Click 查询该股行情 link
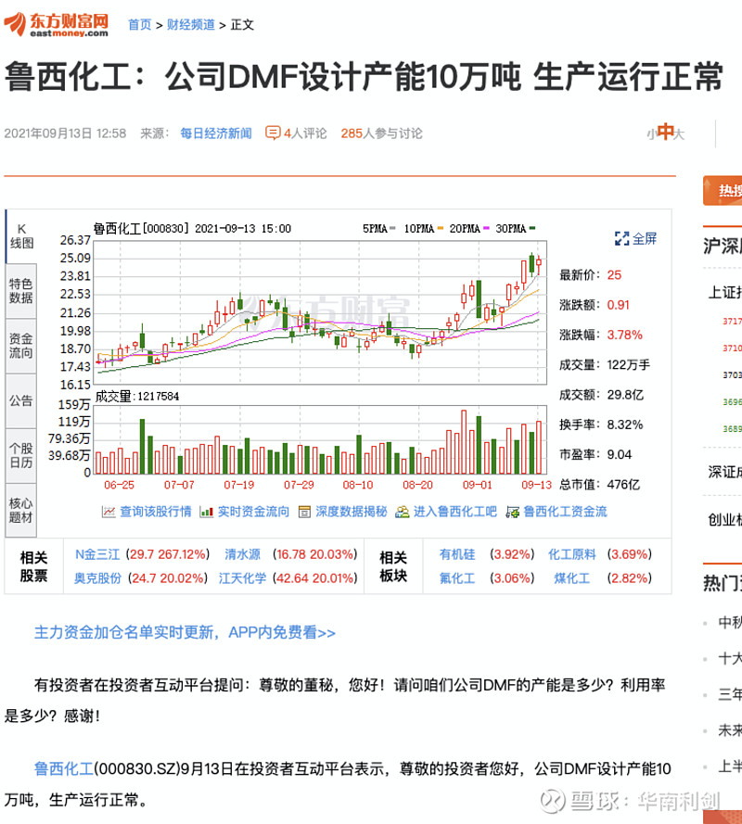The width and height of the screenshot is (742, 824). click(x=156, y=512)
